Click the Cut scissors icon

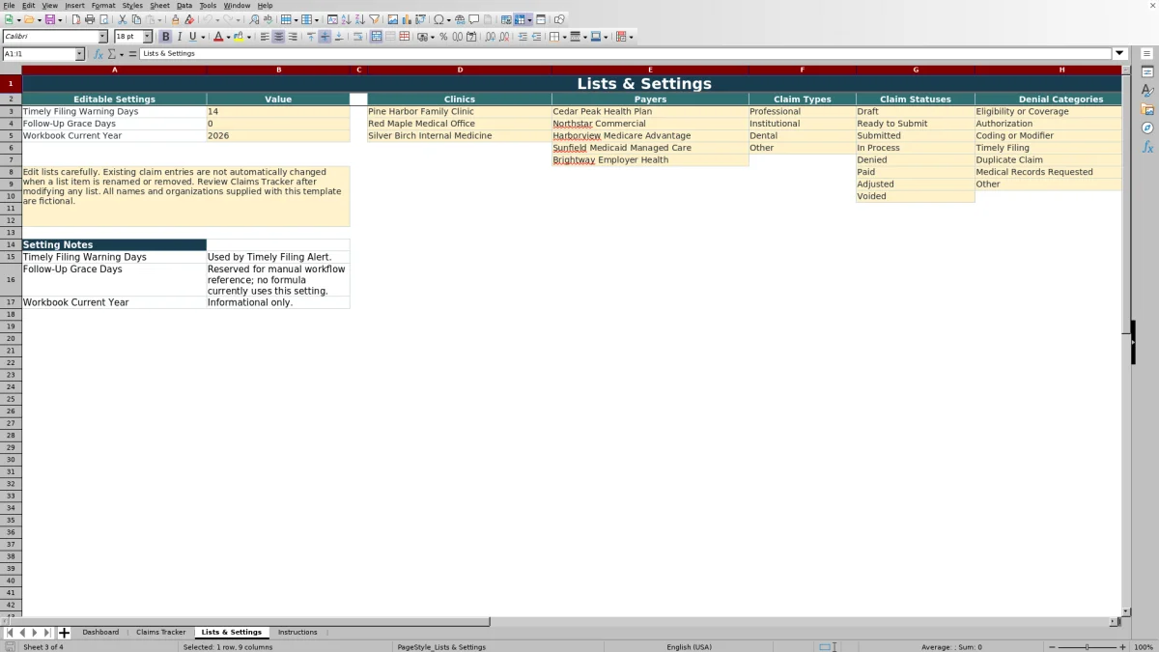[123, 19]
